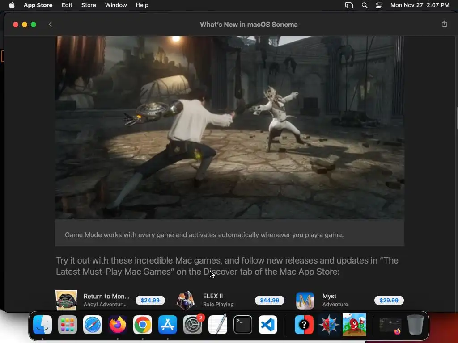Open TextEdit from the Dock
The height and width of the screenshot is (343, 458).
pos(218,324)
